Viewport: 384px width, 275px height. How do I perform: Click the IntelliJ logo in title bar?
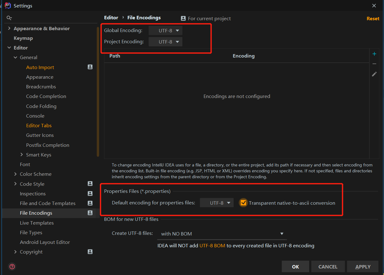pyautogui.click(x=8, y=6)
